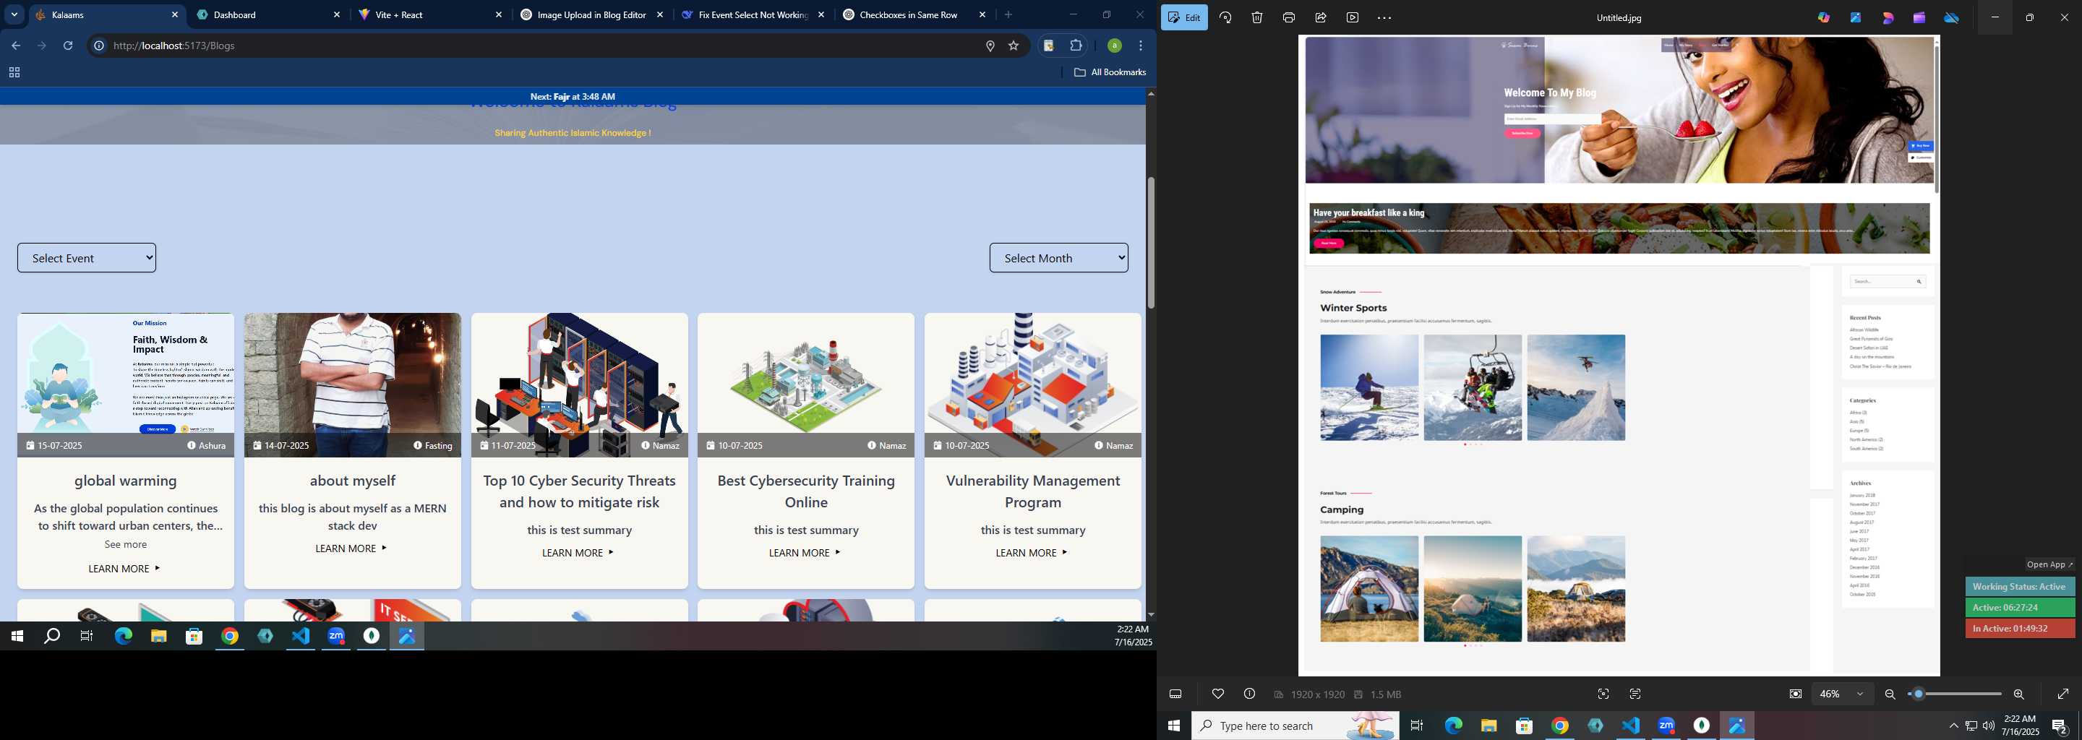
Task: Click the volume speaker icon in system tray
Action: [x=1988, y=726]
